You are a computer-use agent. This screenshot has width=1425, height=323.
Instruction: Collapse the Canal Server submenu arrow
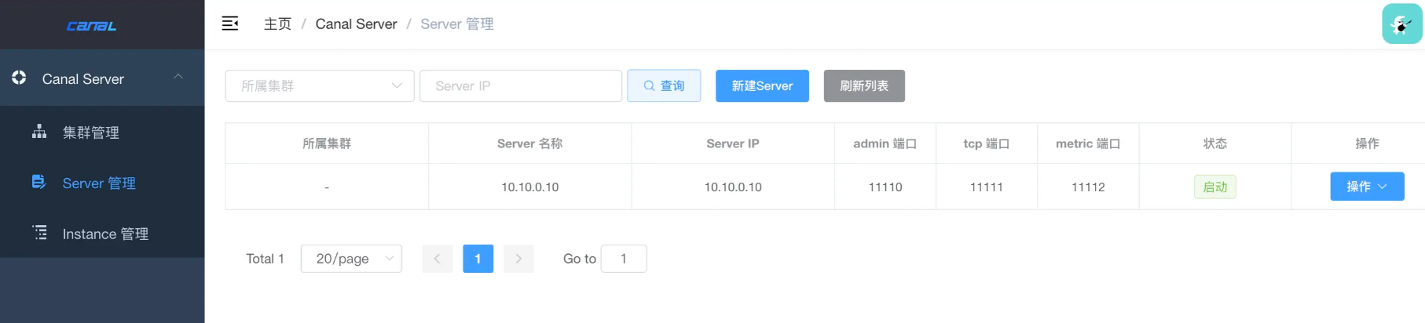click(178, 77)
